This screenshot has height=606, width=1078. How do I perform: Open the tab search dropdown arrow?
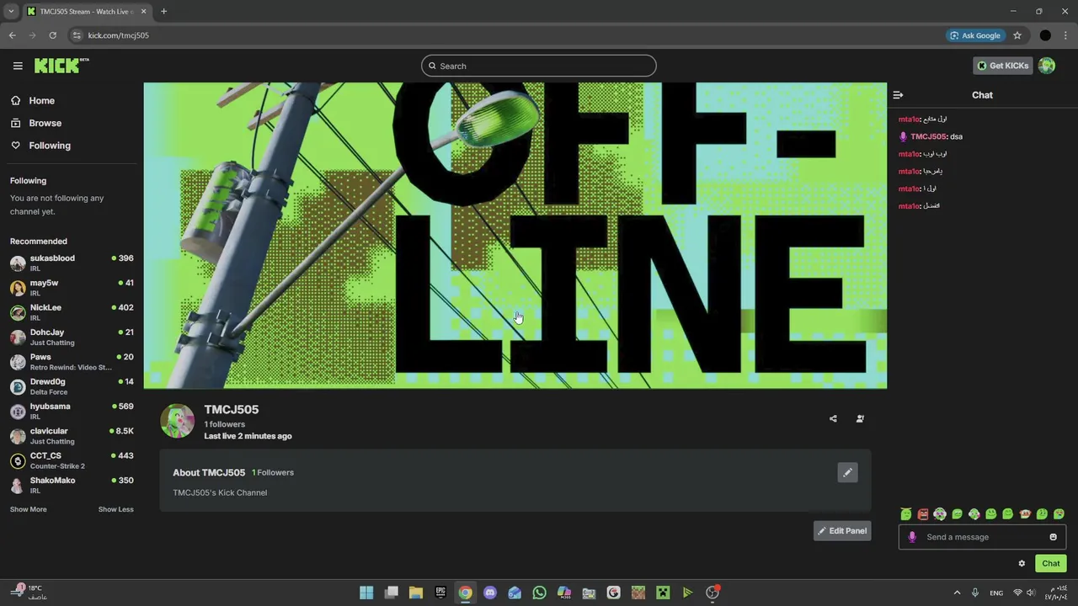click(x=11, y=12)
